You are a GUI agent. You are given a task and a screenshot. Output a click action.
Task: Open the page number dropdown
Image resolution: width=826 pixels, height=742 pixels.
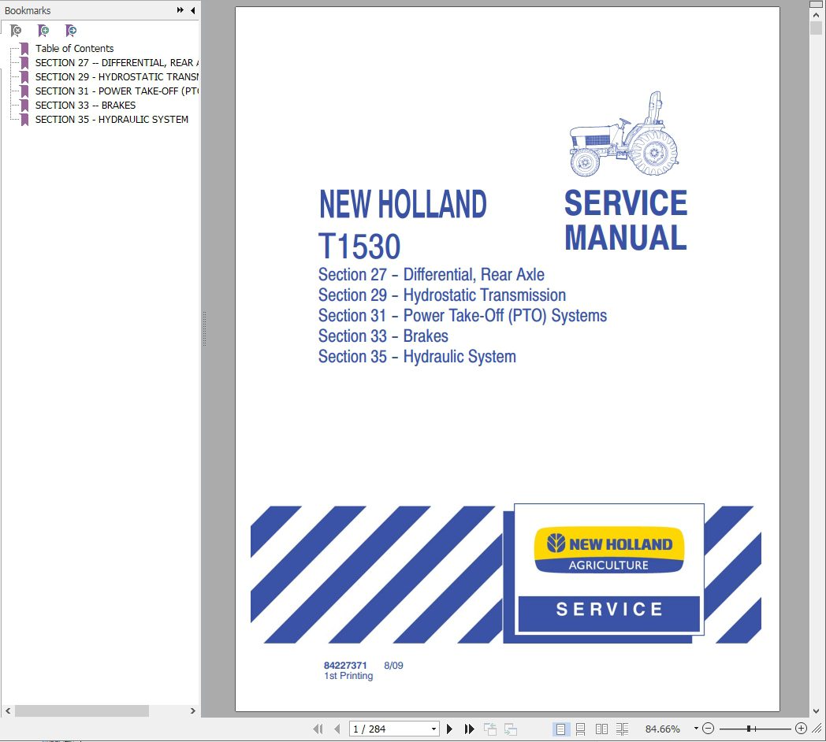coord(435,729)
